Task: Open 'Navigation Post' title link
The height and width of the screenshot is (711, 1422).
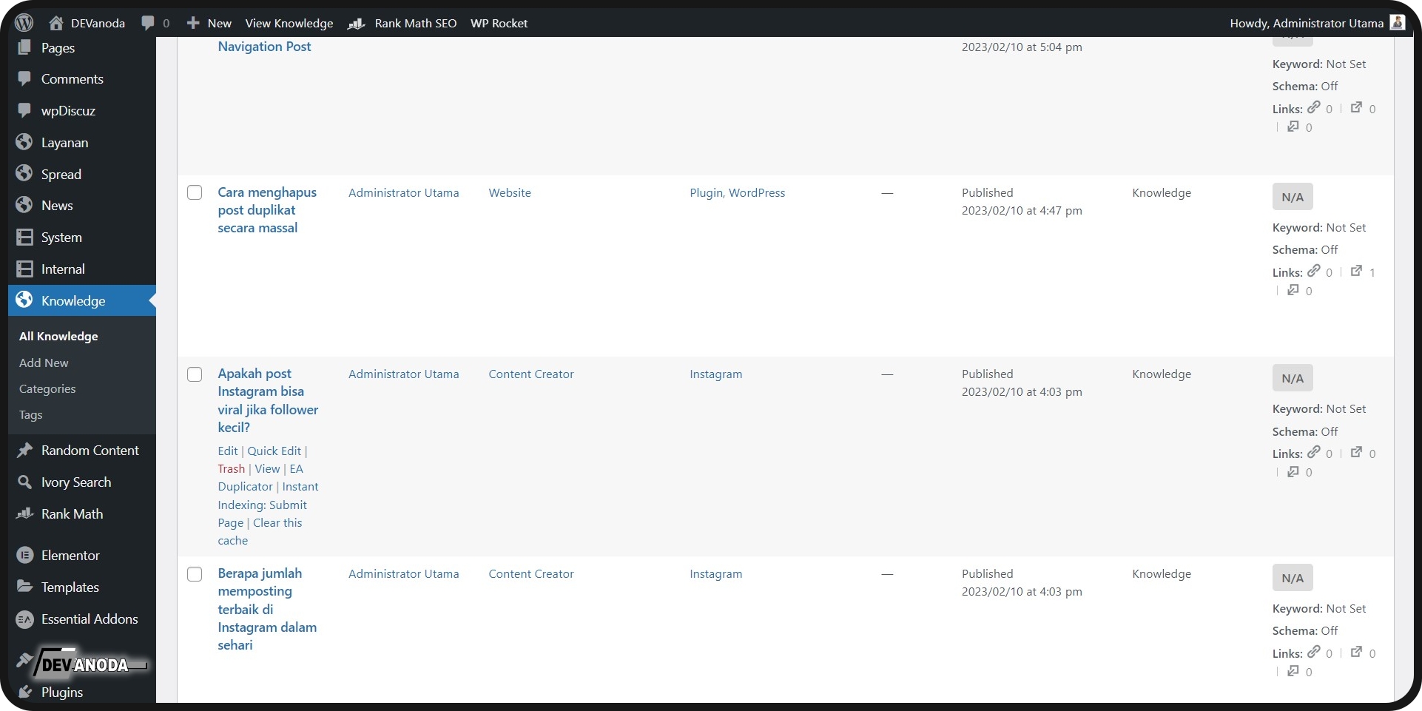Action: (x=264, y=46)
